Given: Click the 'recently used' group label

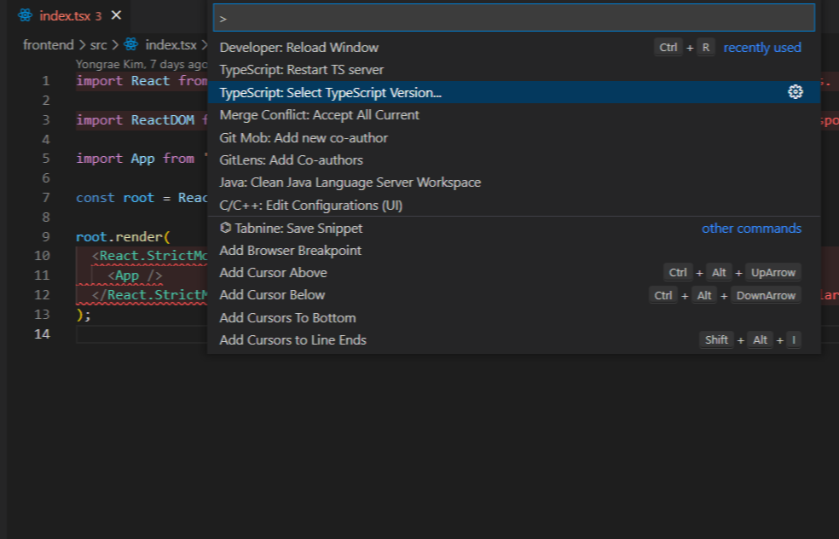Looking at the screenshot, I should (x=762, y=47).
